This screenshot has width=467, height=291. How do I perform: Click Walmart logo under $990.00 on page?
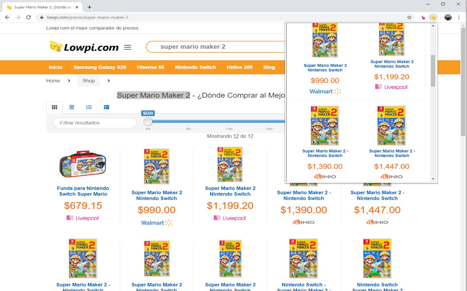157,222
